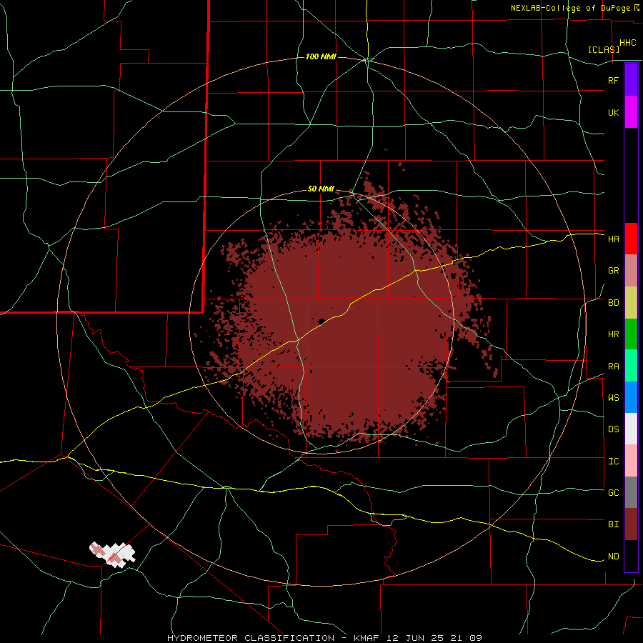Click the HR legend label

click(613, 334)
